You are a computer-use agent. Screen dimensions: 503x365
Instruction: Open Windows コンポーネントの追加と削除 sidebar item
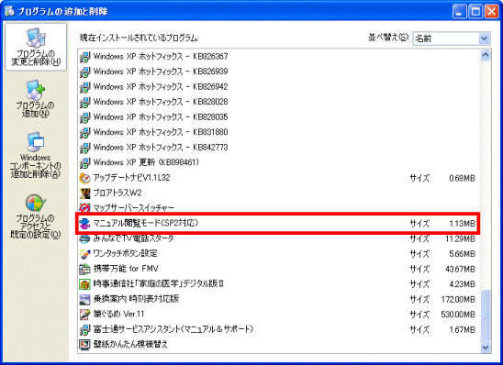35,155
